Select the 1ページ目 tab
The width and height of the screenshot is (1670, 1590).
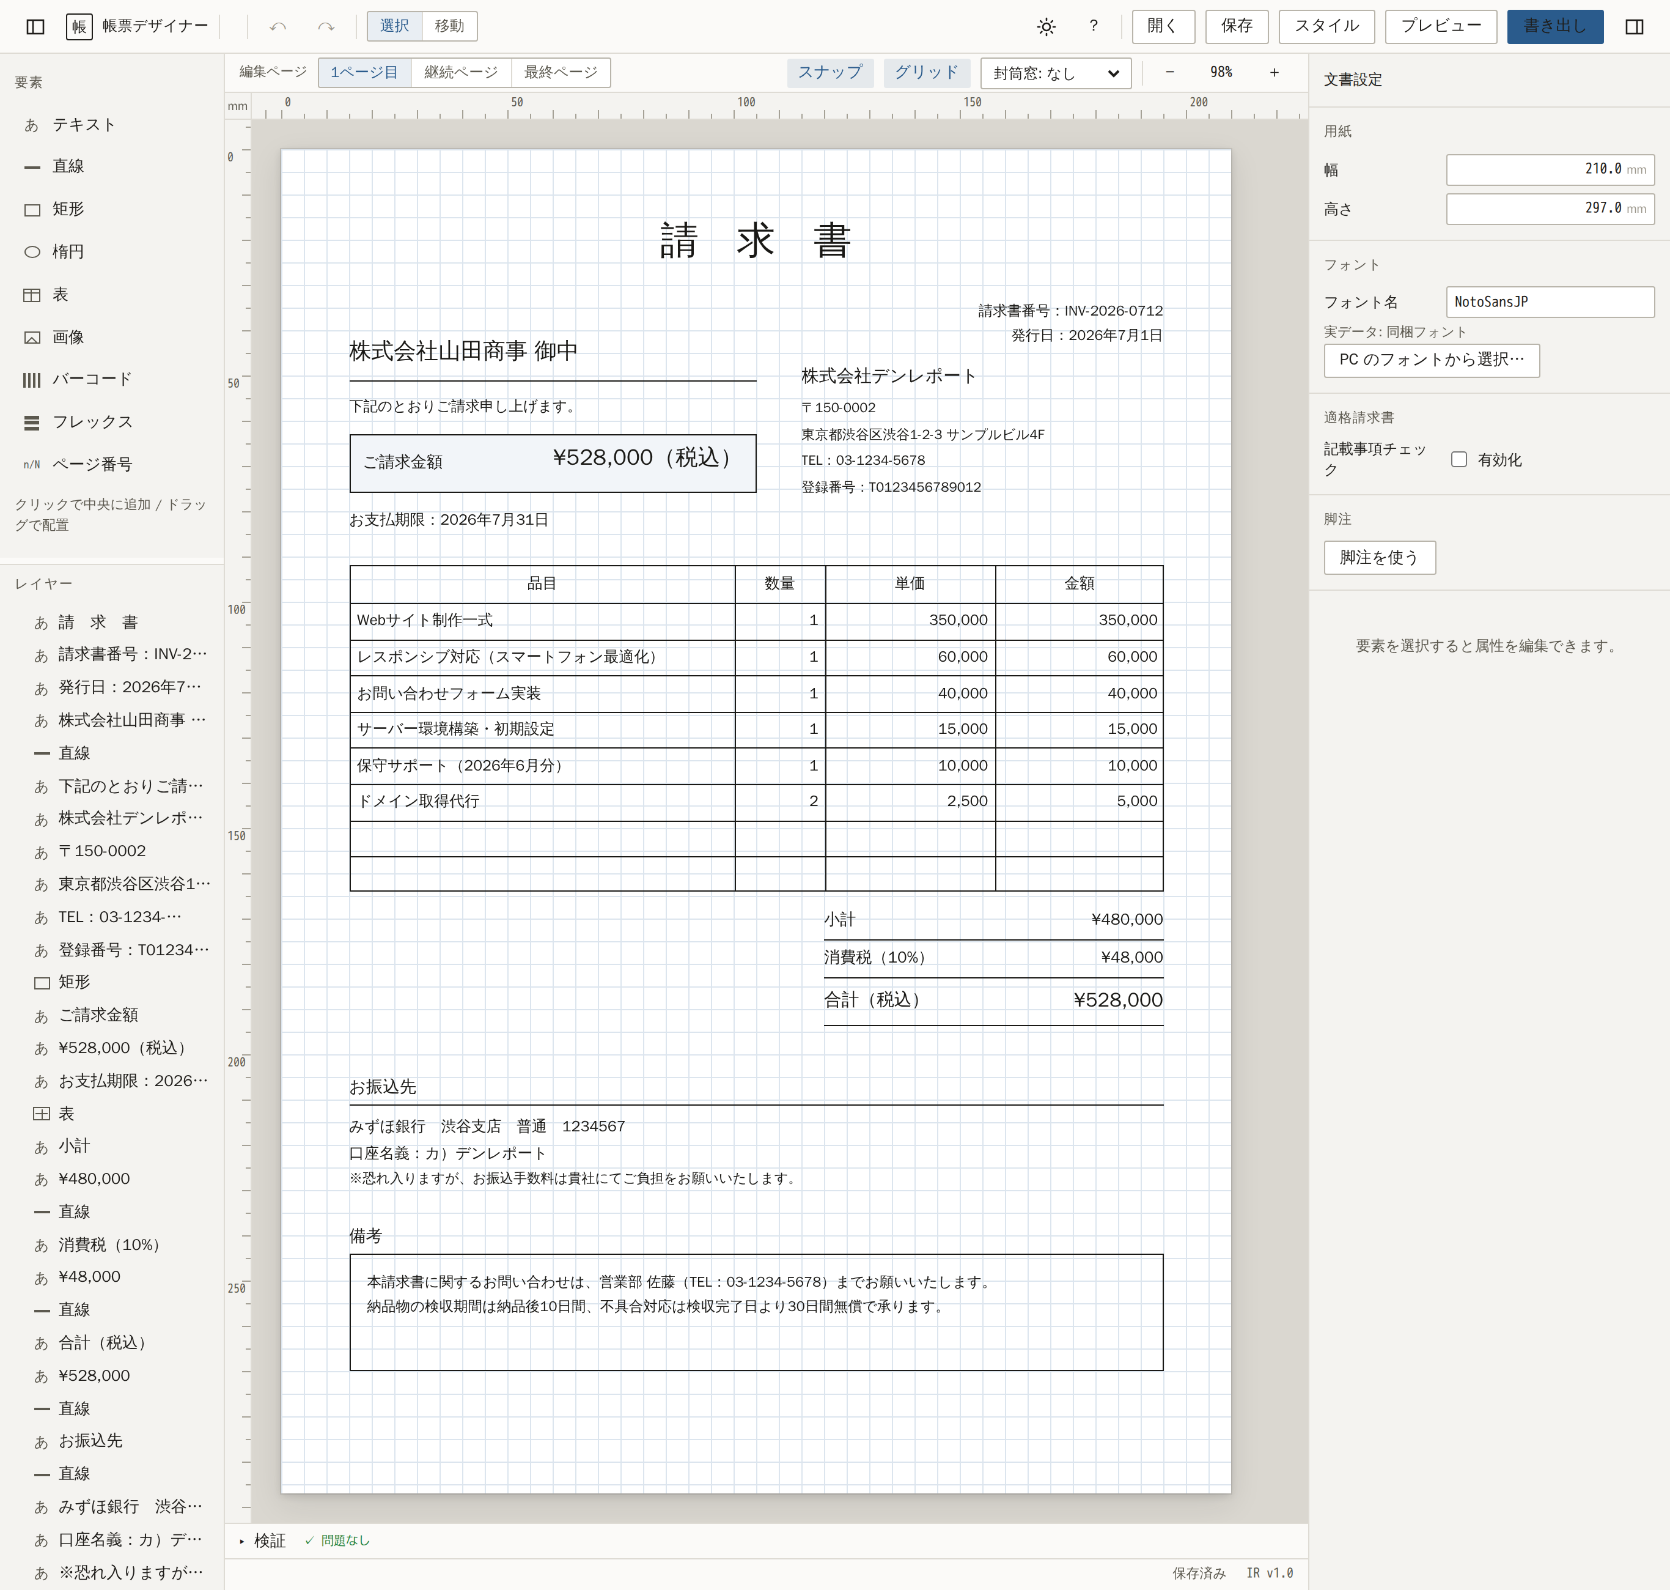[364, 73]
